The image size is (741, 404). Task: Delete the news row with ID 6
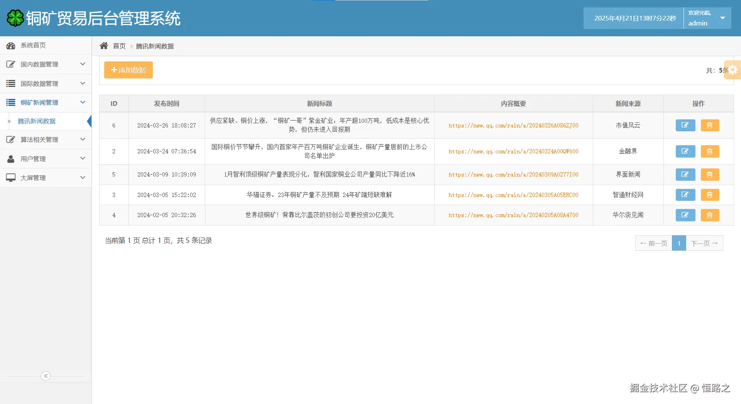pos(710,125)
